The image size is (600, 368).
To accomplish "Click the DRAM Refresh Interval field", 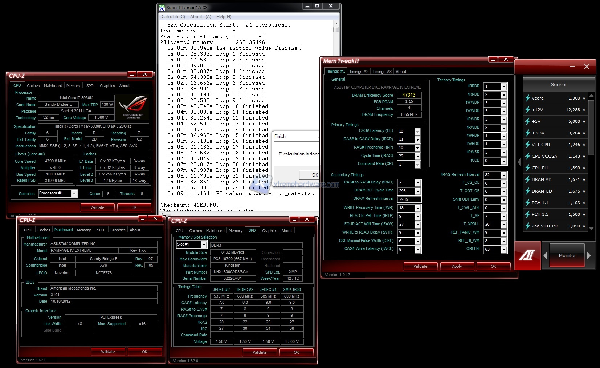I will tap(409, 199).
